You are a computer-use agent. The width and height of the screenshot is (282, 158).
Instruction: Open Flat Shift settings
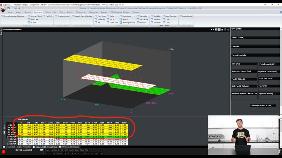48,16
